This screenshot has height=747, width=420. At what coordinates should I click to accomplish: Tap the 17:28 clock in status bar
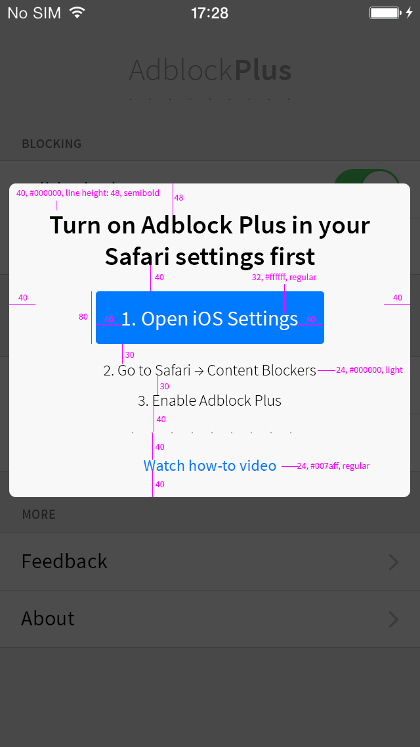coord(210,13)
